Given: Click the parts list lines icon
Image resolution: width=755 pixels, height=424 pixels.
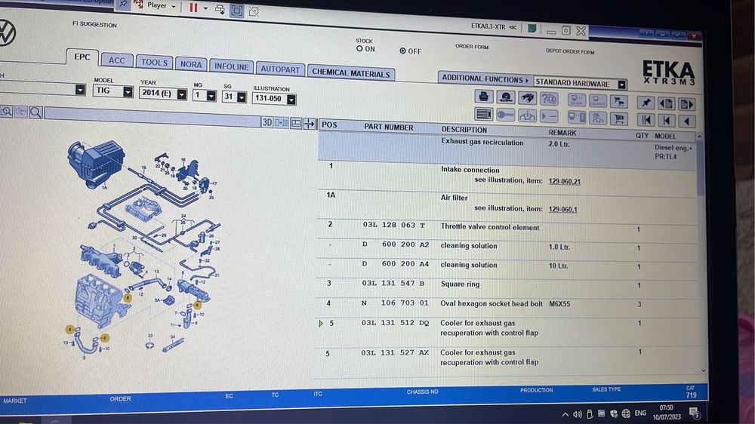Looking at the screenshot, I should click(483, 114).
